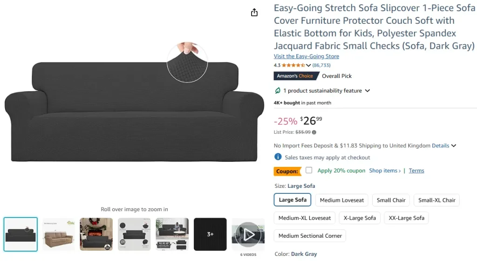Open the rating breakdown dropdown arrow
477x261 pixels.
tap(308, 66)
